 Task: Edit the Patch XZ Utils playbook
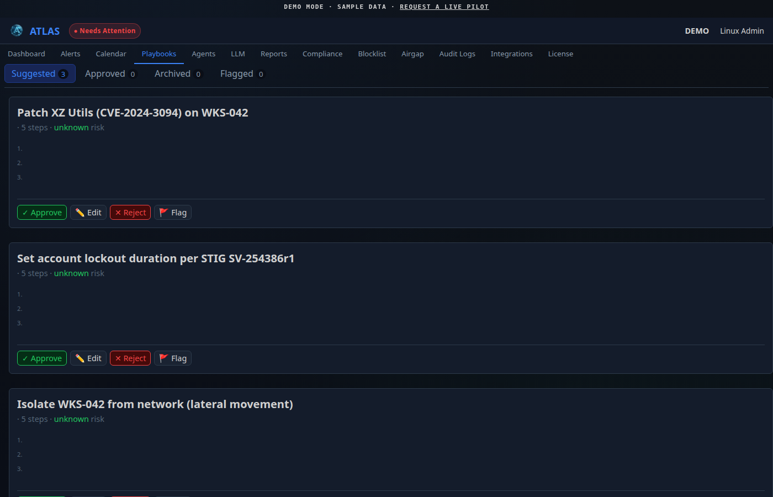coord(88,213)
